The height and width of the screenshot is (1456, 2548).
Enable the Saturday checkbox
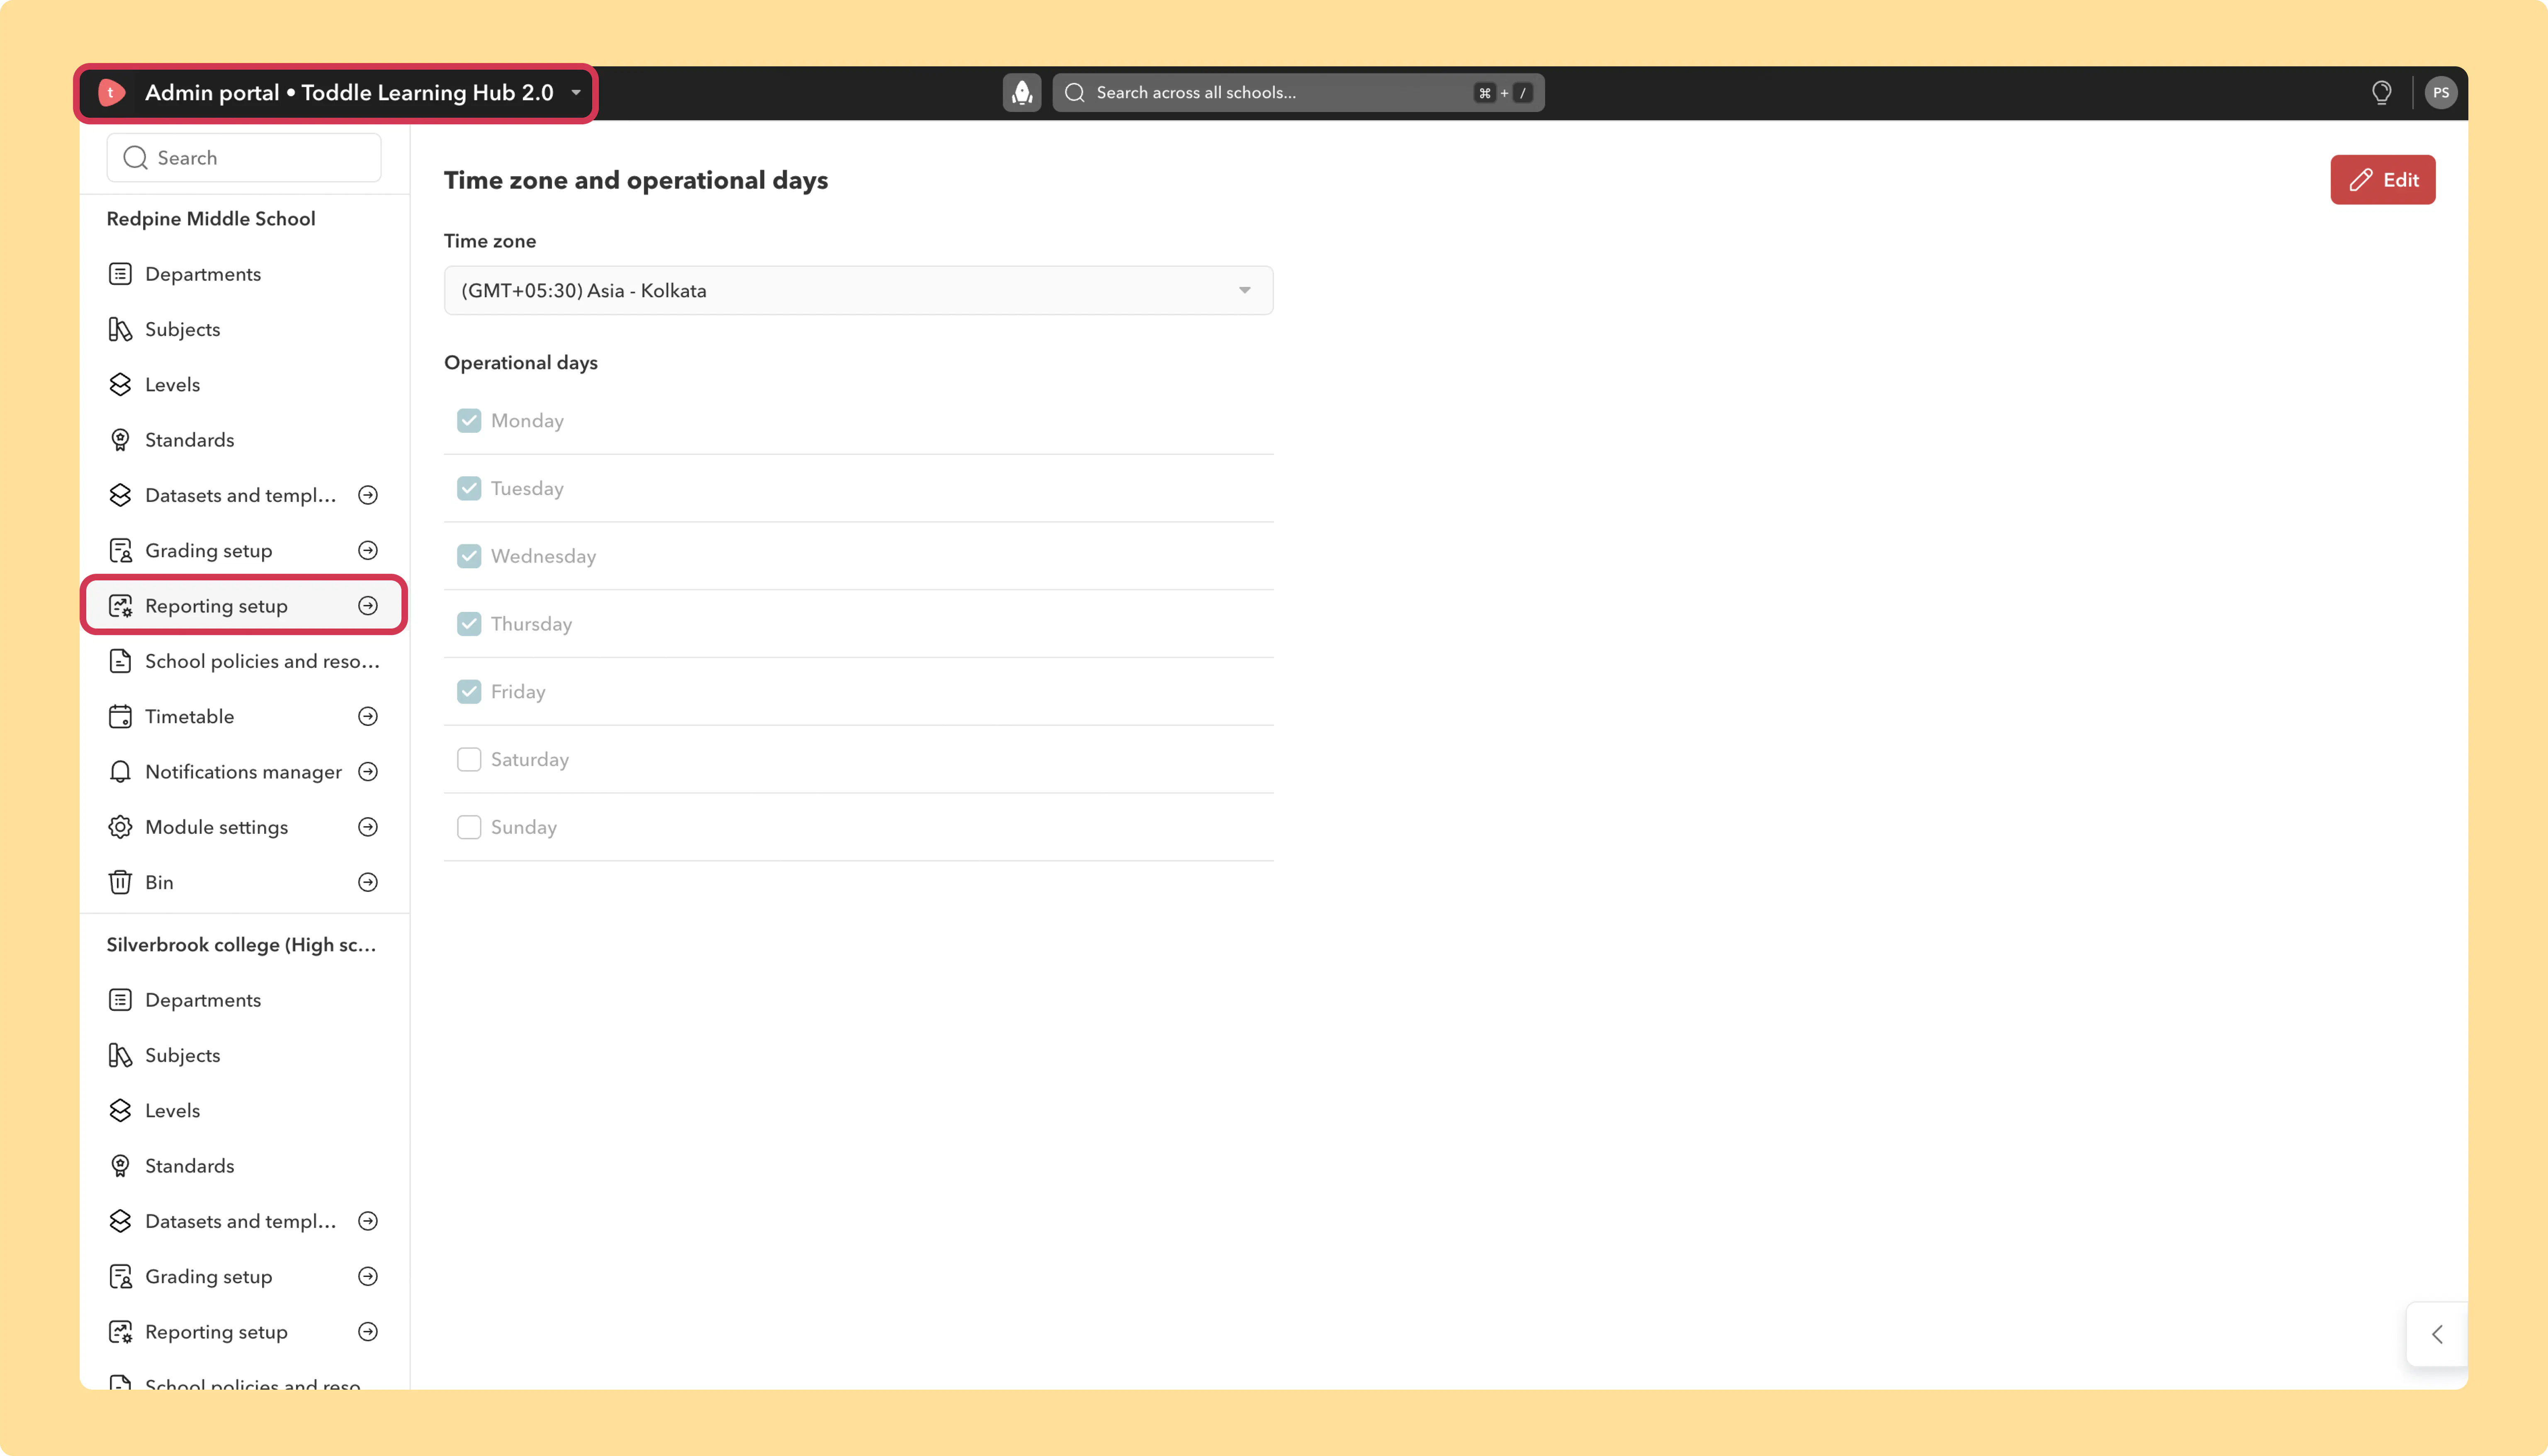pyautogui.click(x=469, y=760)
